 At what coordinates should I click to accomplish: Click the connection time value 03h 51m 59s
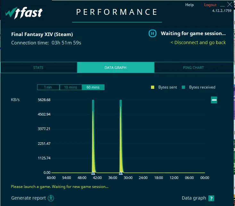pyautogui.click(x=66, y=43)
